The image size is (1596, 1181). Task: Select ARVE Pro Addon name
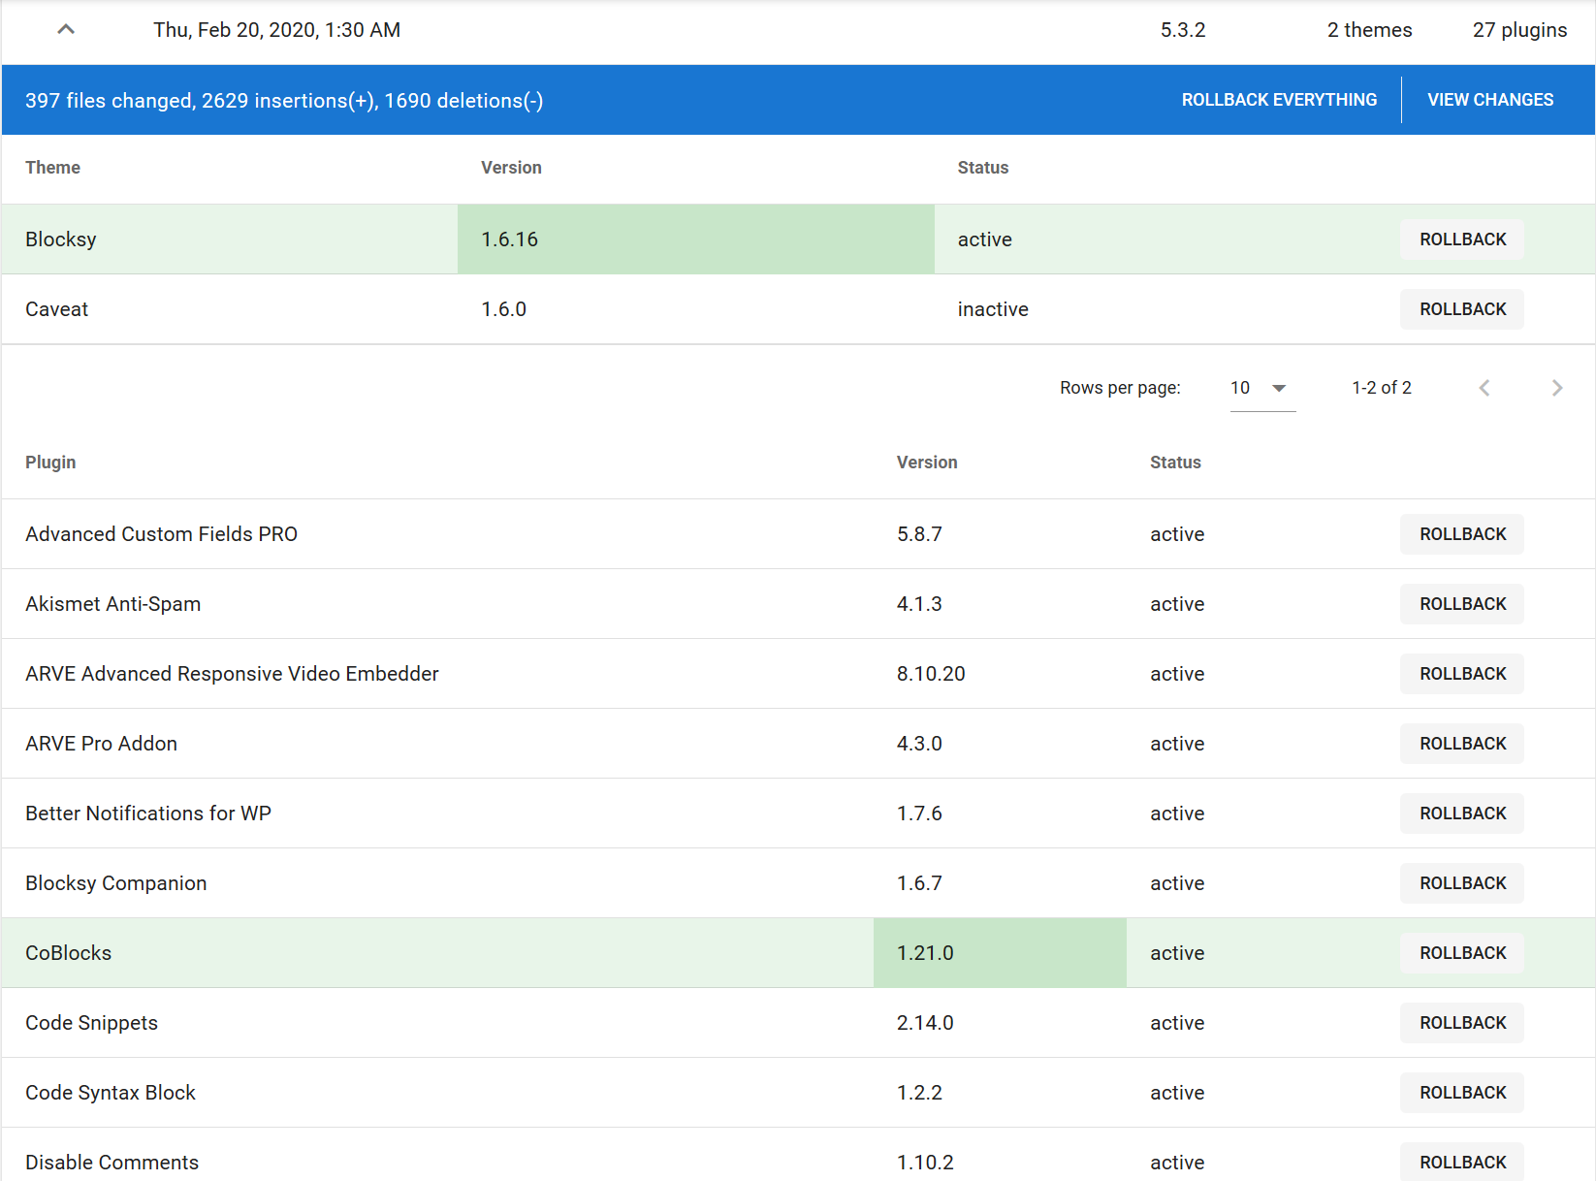click(x=101, y=744)
